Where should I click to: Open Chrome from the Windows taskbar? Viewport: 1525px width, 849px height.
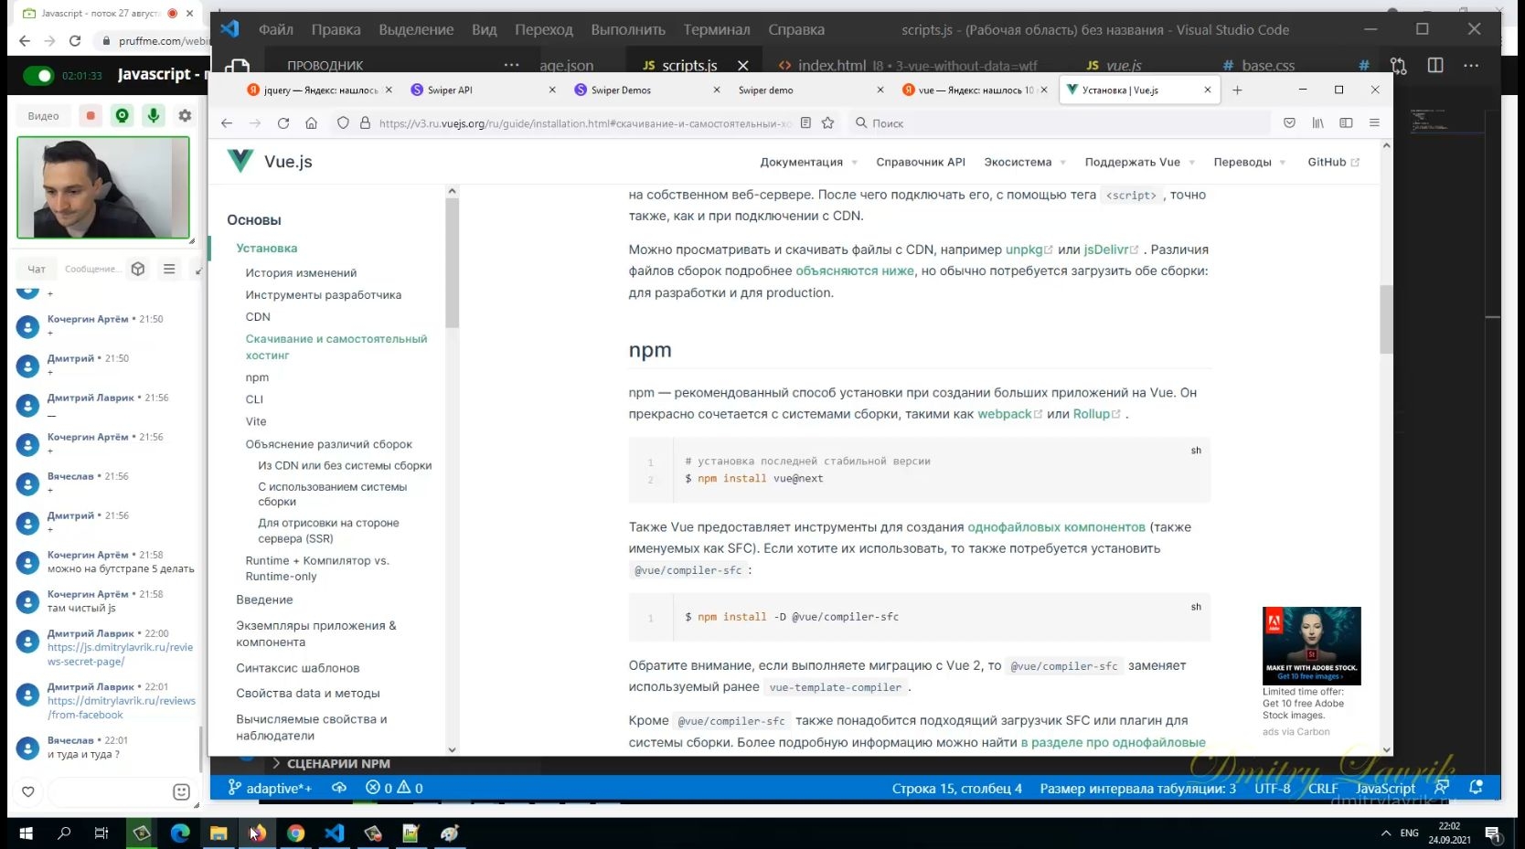point(295,833)
